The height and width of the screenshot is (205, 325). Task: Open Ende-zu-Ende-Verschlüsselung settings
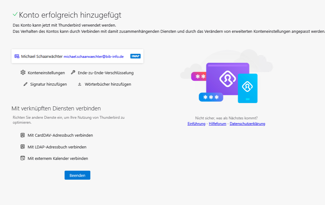(x=105, y=73)
